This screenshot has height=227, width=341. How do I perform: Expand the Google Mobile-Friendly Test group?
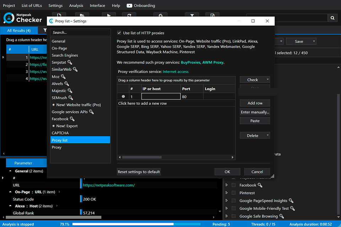point(226,209)
